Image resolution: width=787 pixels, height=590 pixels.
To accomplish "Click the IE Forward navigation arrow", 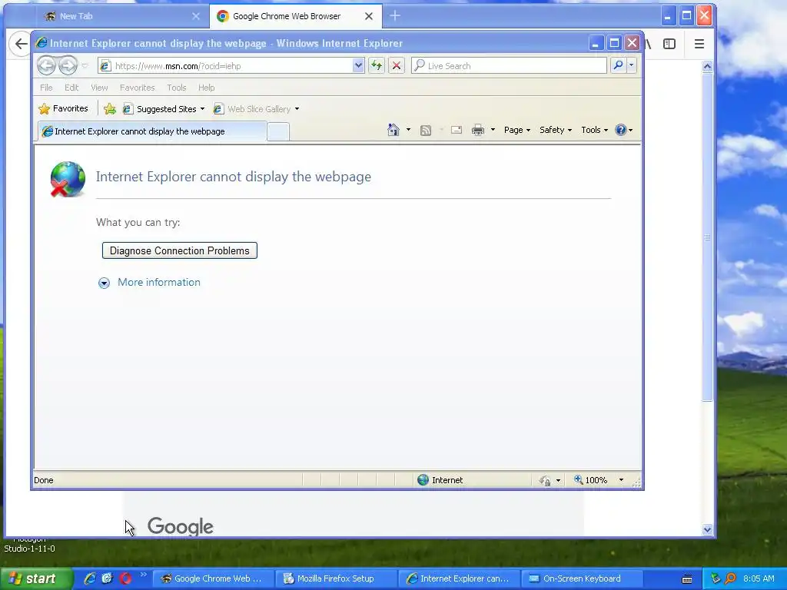I will [x=68, y=66].
